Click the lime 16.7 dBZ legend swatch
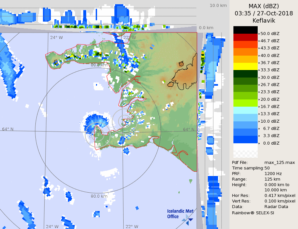The height and width of the screenshot is (229, 298). tap(245, 103)
